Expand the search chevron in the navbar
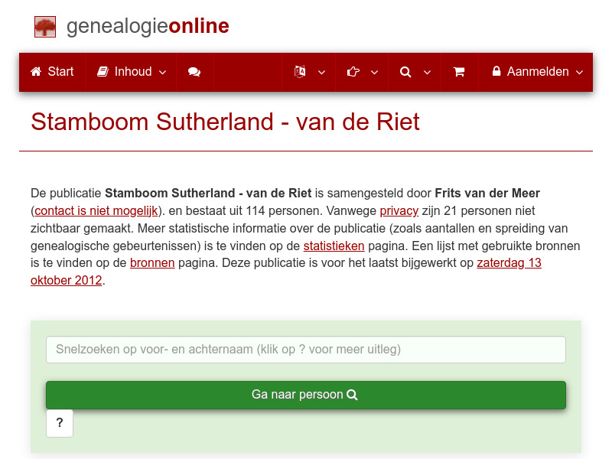 (x=427, y=72)
